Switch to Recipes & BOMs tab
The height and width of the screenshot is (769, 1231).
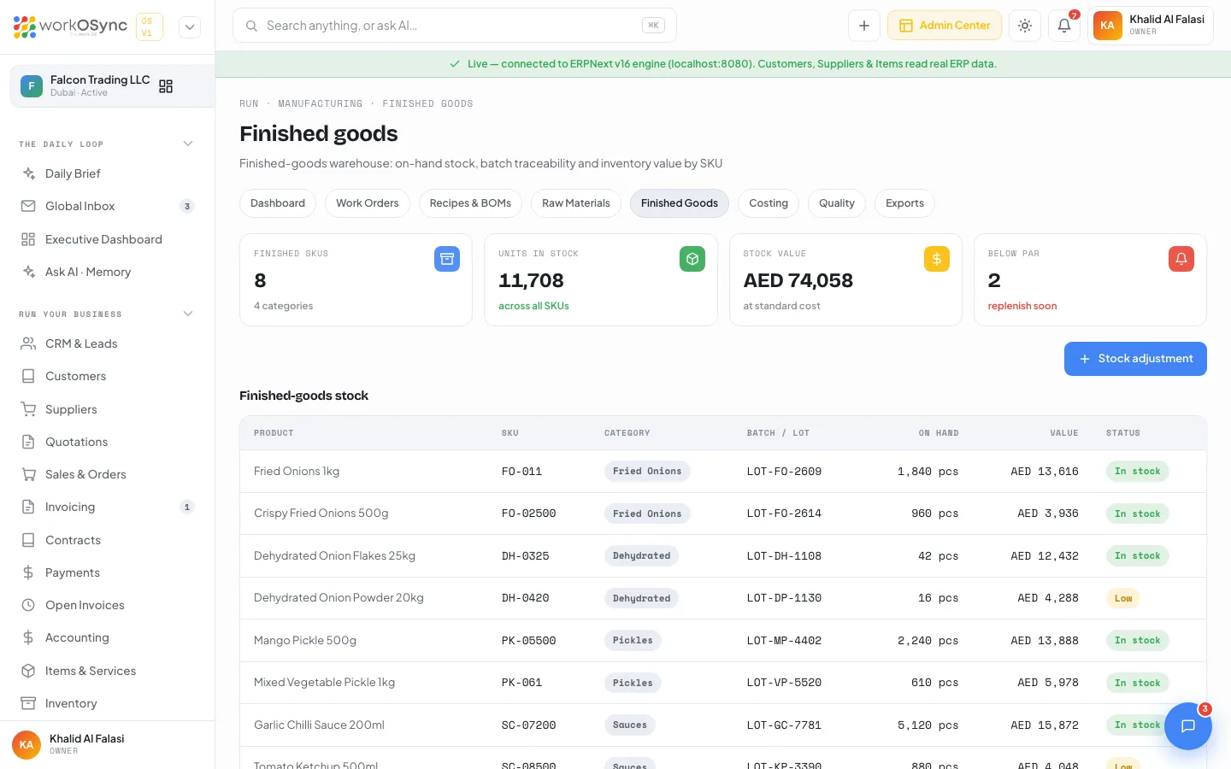click(470, 203)
